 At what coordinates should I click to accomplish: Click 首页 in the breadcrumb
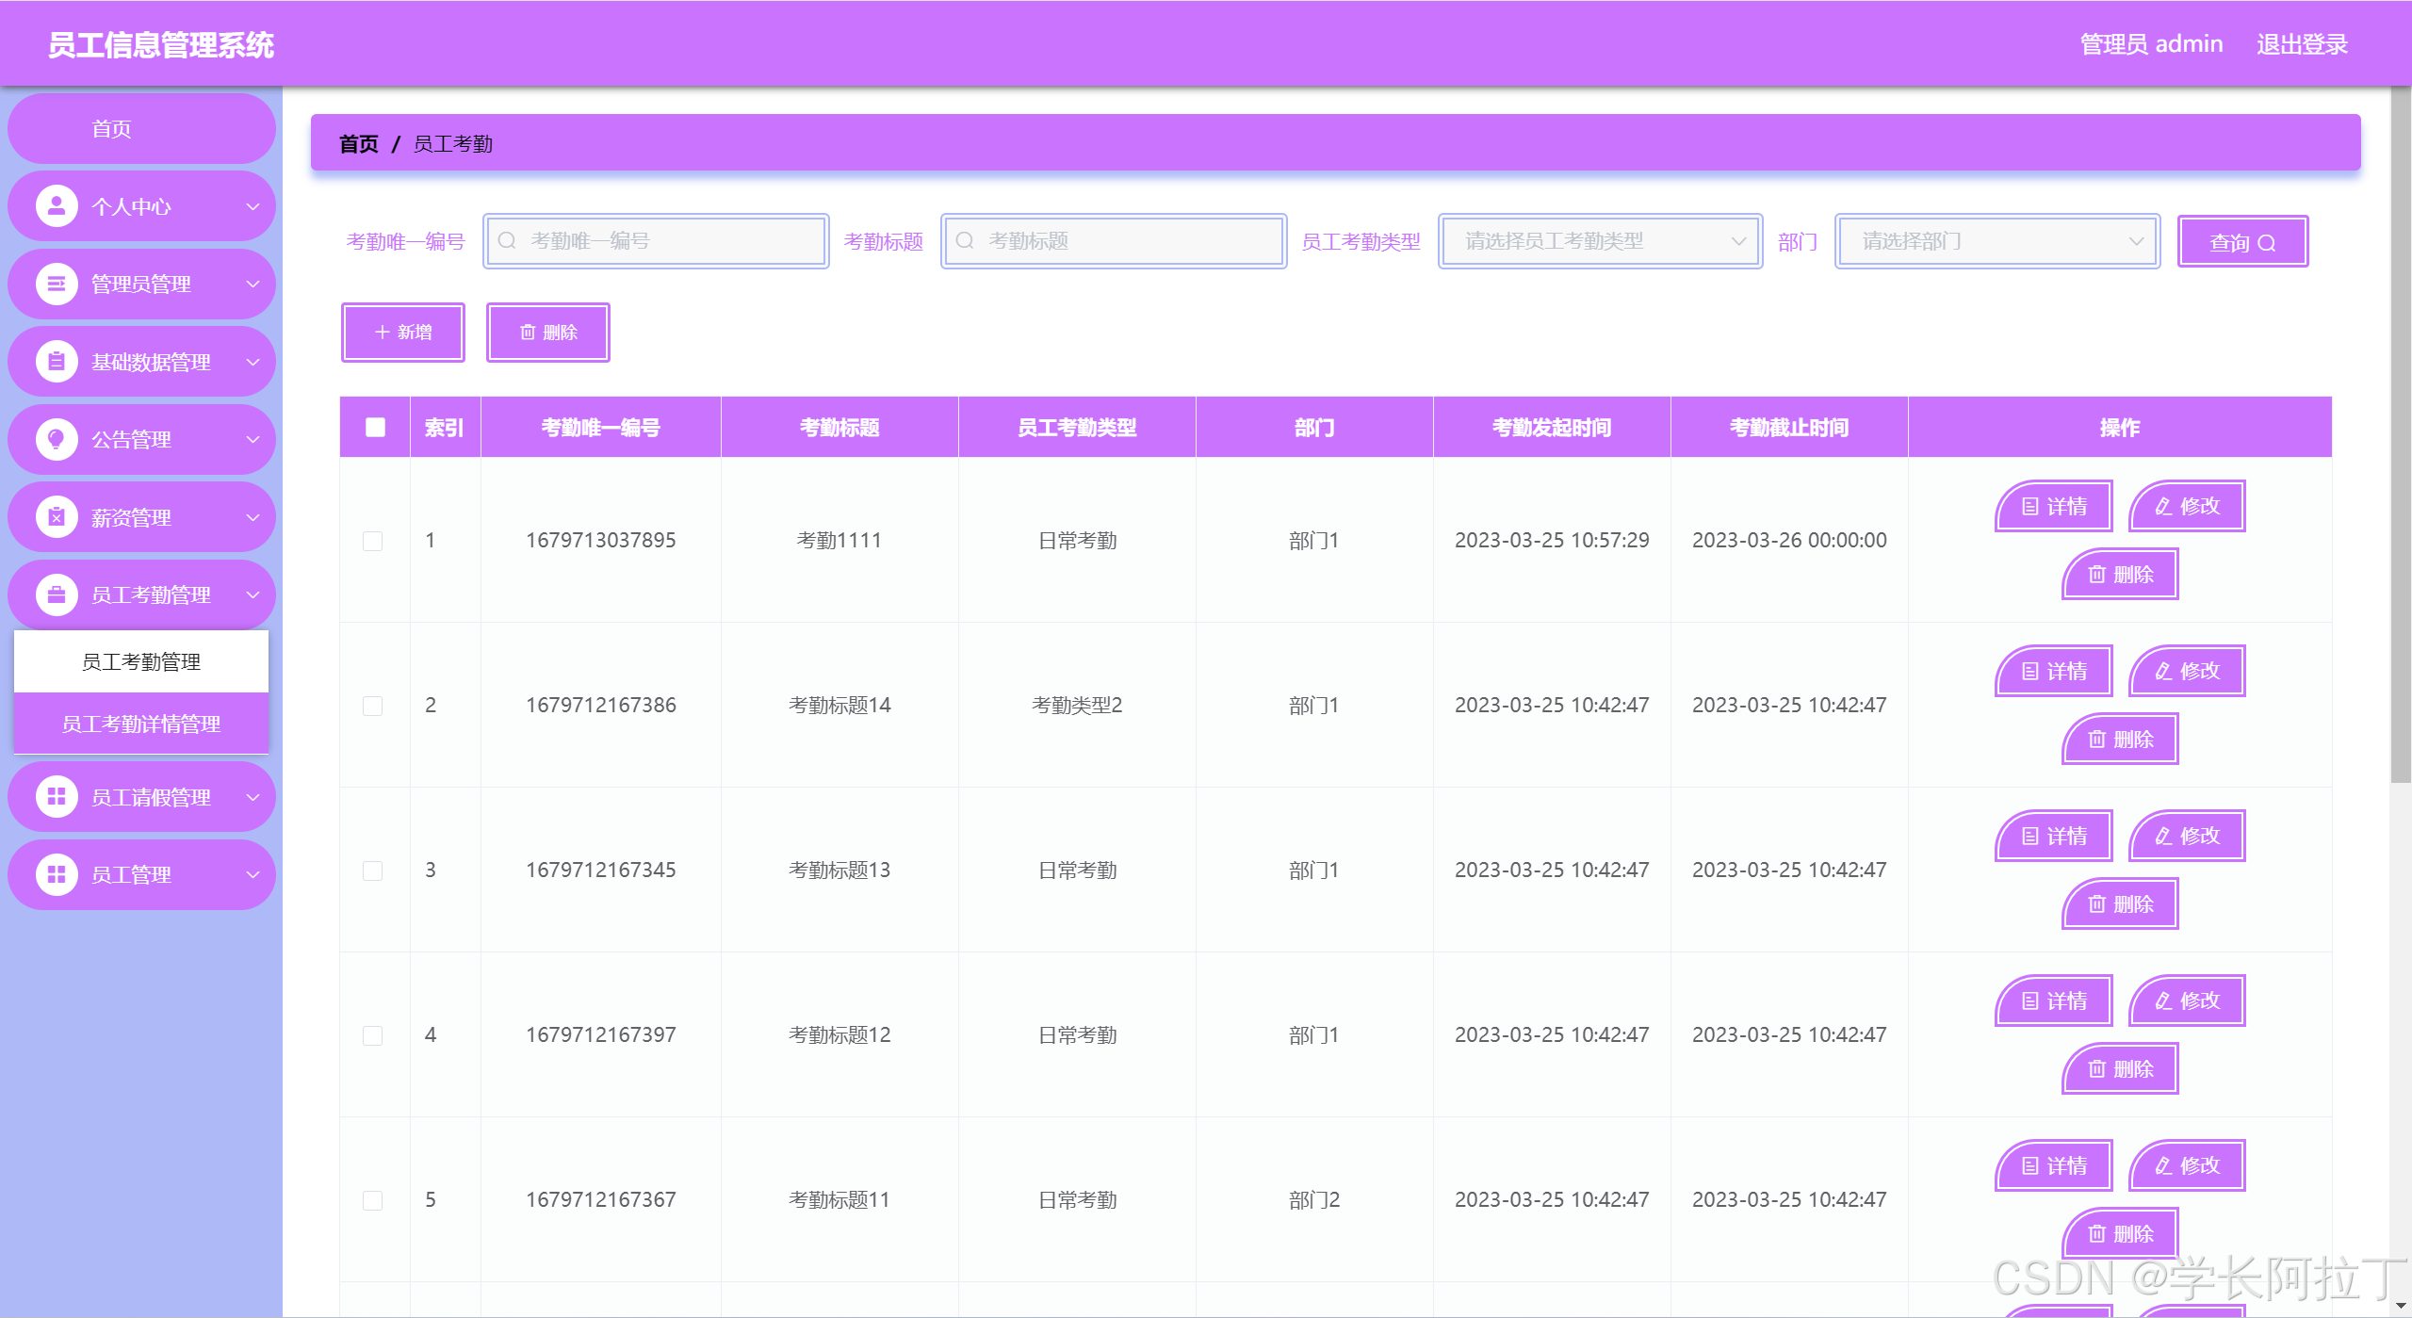(358, 143)
